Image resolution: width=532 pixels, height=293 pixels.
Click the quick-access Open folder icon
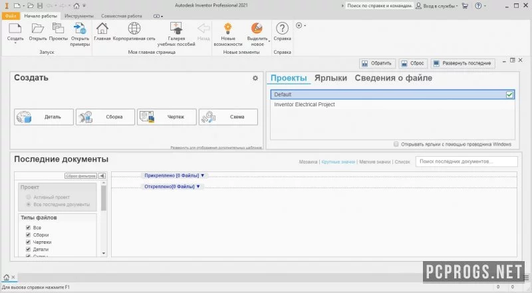[x=31, y=6]
